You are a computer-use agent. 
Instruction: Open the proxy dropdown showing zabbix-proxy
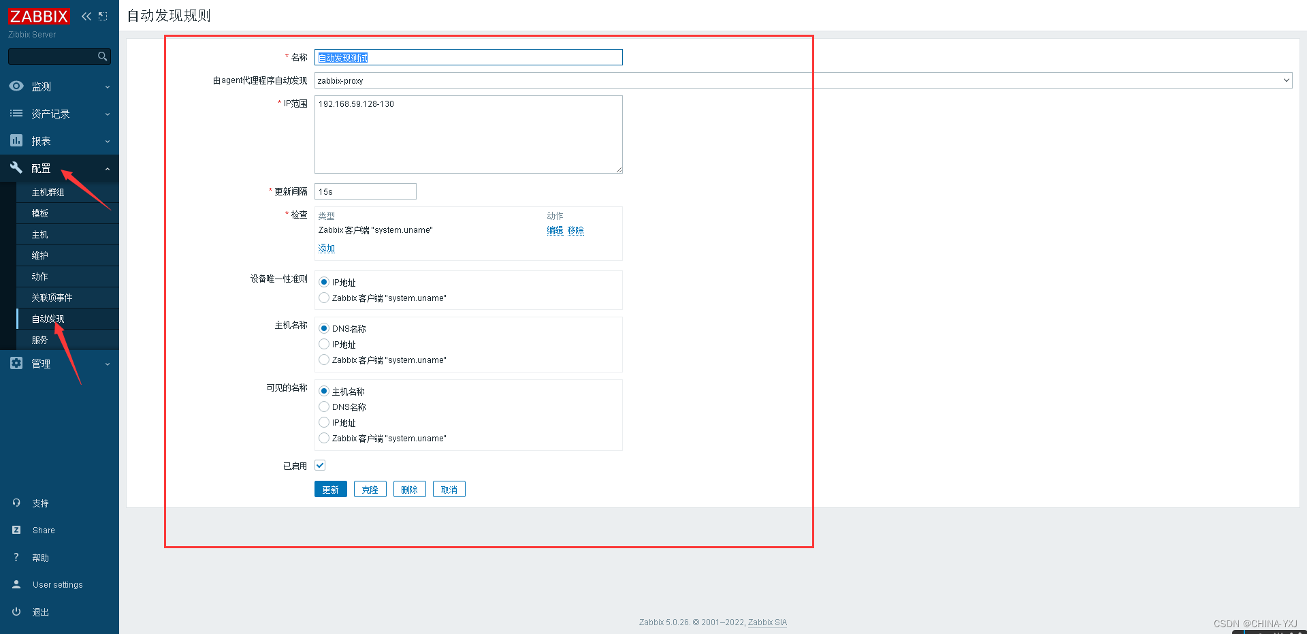(x=803, y=80)
